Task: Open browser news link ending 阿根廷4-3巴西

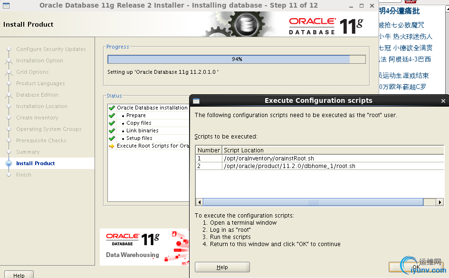Action: (405, 60)
